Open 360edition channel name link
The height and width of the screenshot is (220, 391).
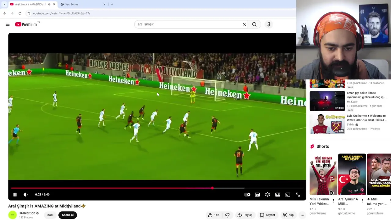tap(27, 213)
